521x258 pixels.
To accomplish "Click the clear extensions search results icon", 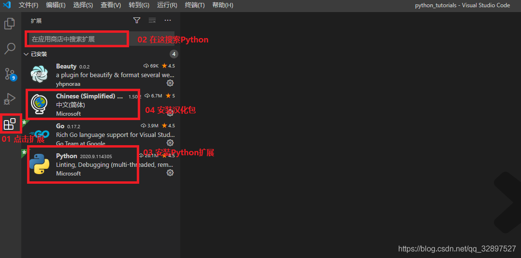I will [152, 21].
